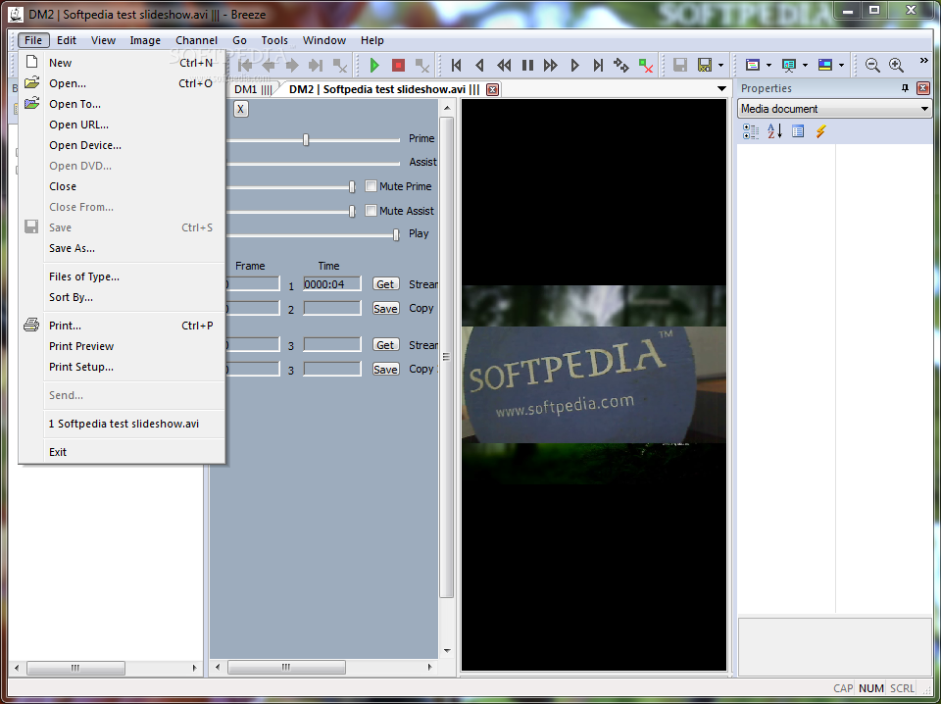Image resolution: width=941 pixels, height=704 pixels.
Task: Click vertical scrollbar down arrow in control panel
Action: pos(447,651)
